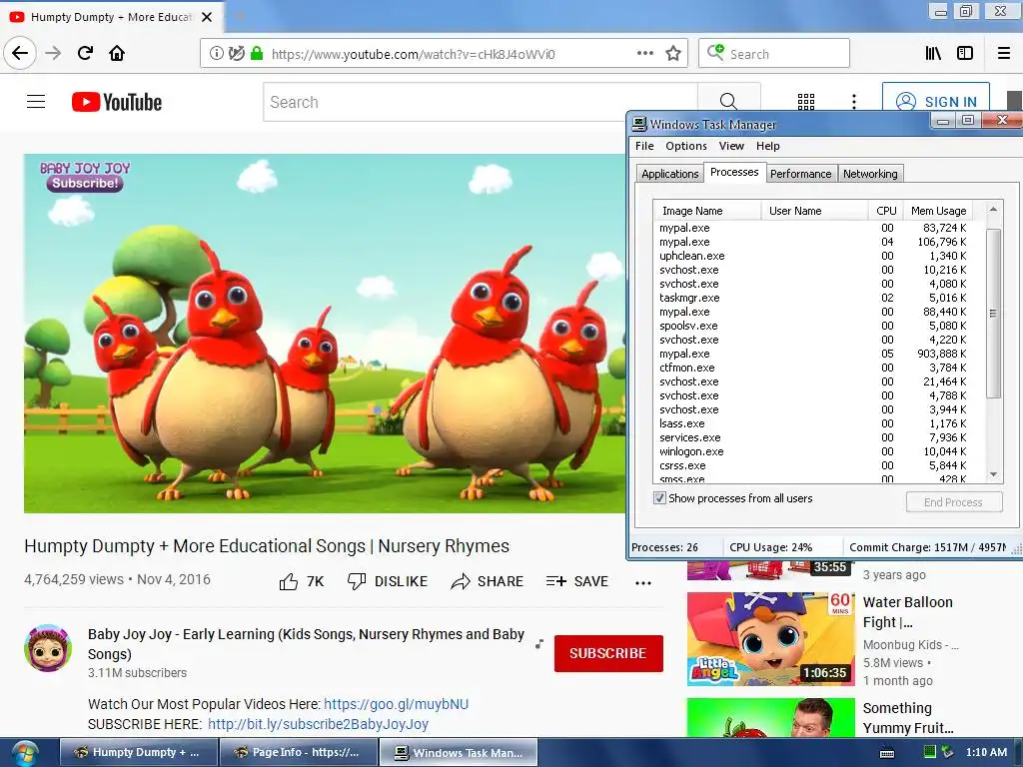
Task: Sort processes by Mem Usage column
Action: pyautogui.click(x=938, y=211)
